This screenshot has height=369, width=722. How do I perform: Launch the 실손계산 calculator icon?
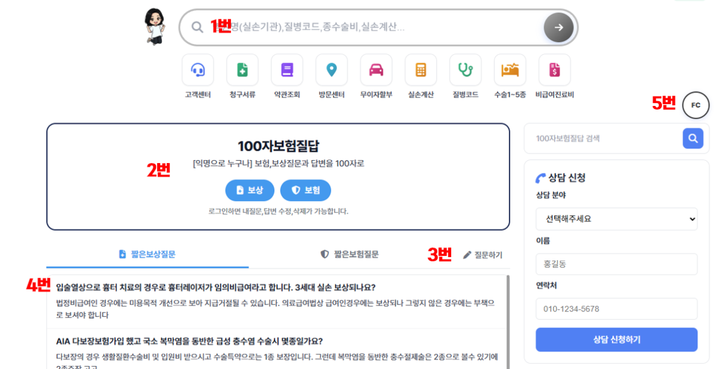421,70
